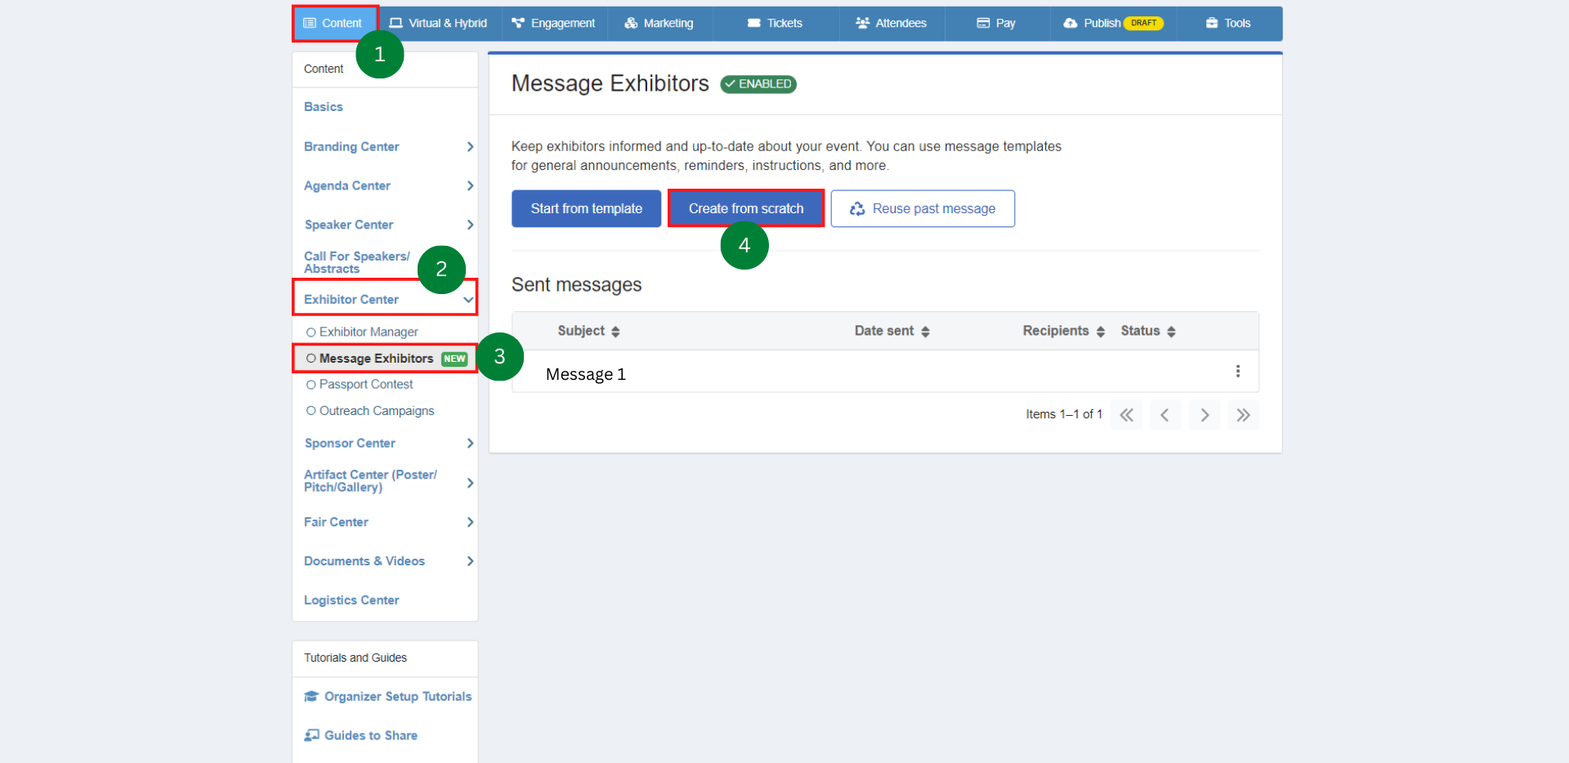This screenshot has width=1569, height=763.
Task: Click the circle bullet beside Exhibitor Manager
Action: 311,332
